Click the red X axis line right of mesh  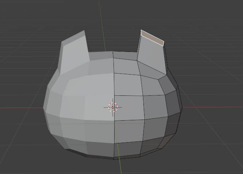(212, 107)
